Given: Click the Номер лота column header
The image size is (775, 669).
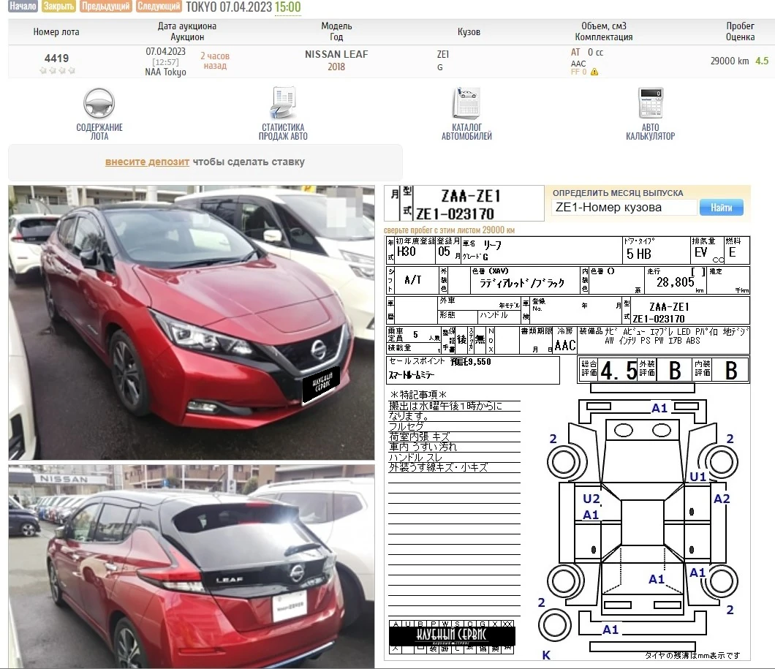Looking at the screenshot, I should 56,31.
